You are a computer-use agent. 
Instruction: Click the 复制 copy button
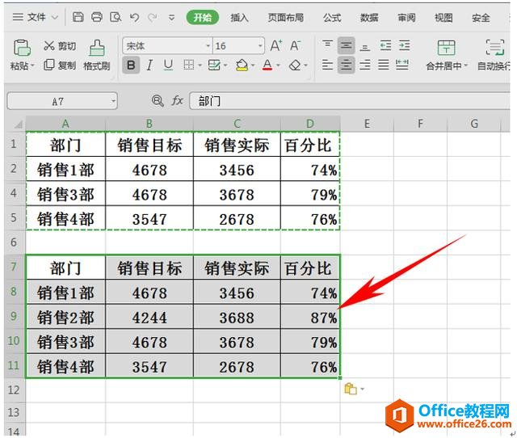[x=60, y=65]
